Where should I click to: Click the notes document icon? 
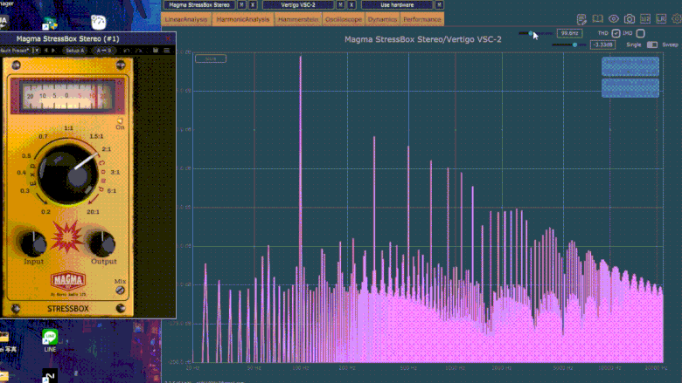581,18
